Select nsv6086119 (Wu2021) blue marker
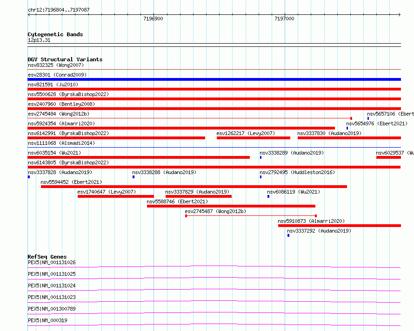This screenshot has width=414, height=331. [268, 196]
